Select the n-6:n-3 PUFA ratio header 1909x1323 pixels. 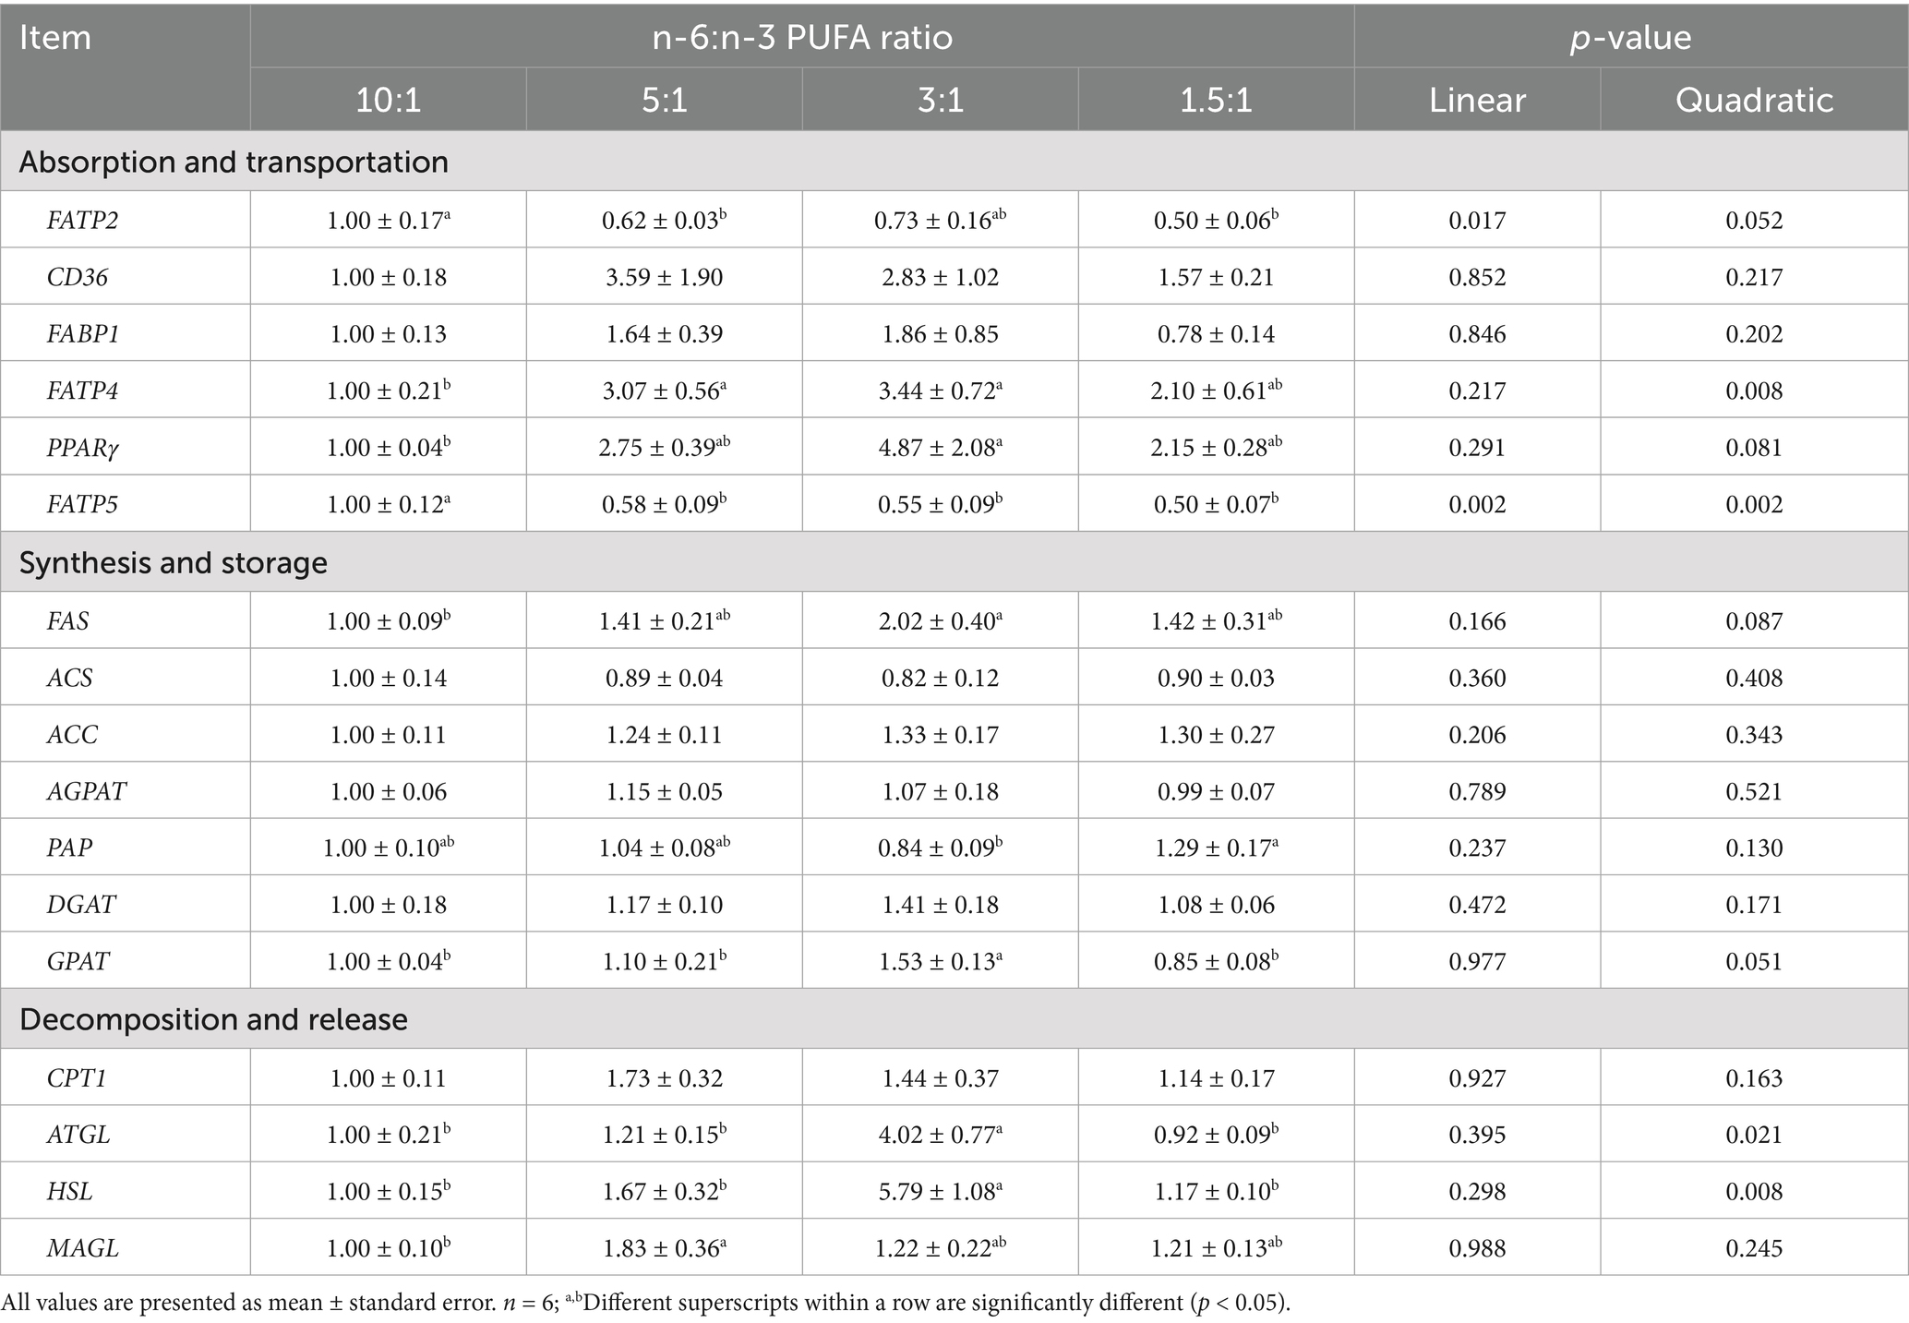point(801,38)
